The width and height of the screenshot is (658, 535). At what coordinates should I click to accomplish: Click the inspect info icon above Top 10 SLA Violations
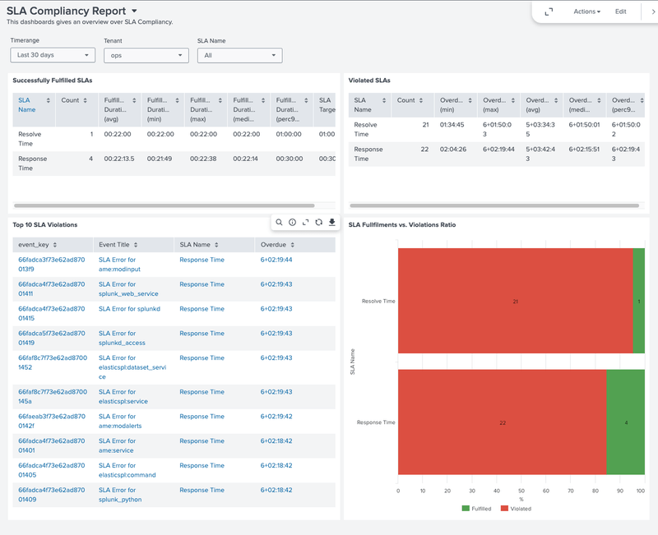coord(292,222)
